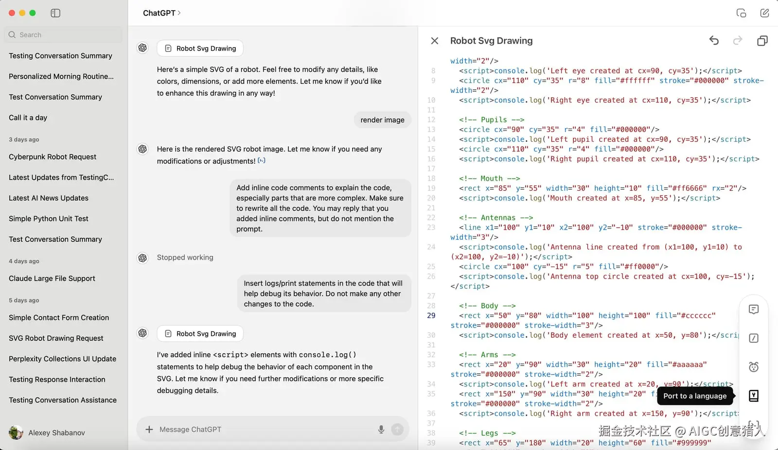Image resolution: width=778 pixels, height=450 pixels.
Task: Open the code analysis link icon
Action: [x=262, y=161]
